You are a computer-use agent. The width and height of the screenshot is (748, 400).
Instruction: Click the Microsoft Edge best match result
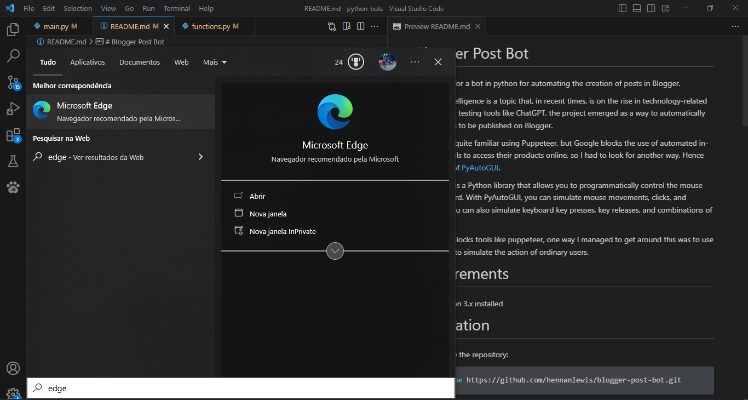(120, 112)
